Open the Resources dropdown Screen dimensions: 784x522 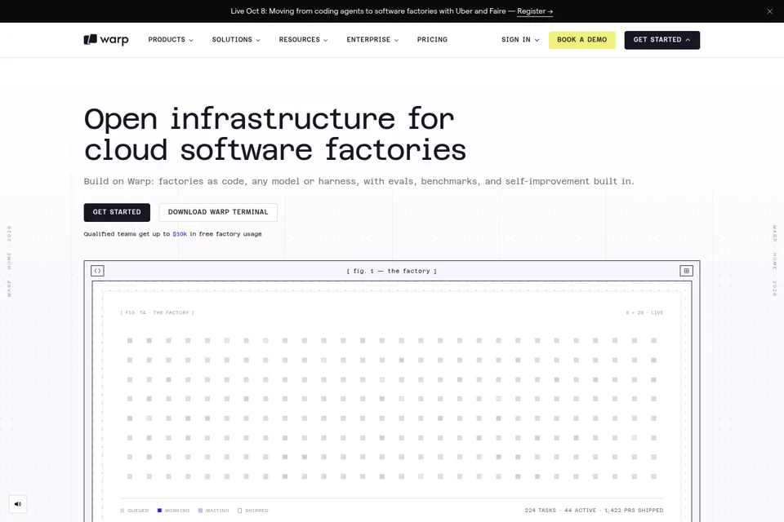[x=304, y=39]
